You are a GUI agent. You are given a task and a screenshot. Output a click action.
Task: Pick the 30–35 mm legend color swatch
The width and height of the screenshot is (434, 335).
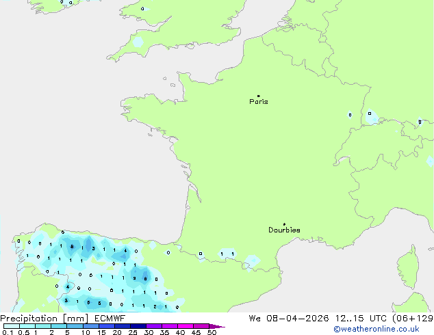pyautogui.click(x=154, y=326)
